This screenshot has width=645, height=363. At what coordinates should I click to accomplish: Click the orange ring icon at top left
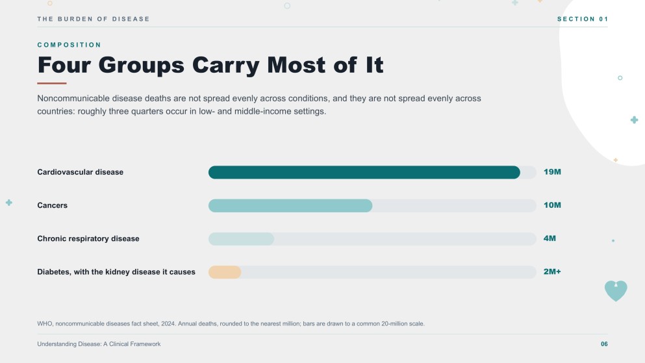pyautogui.click(x=50, y=3)
